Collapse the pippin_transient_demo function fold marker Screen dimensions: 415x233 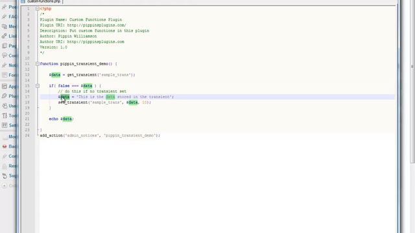click(x=38, y=64)
